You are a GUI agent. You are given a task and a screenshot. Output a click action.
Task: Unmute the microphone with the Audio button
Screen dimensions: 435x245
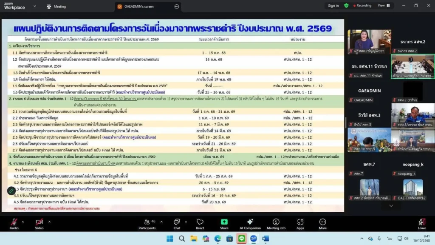tap(14, 224)
